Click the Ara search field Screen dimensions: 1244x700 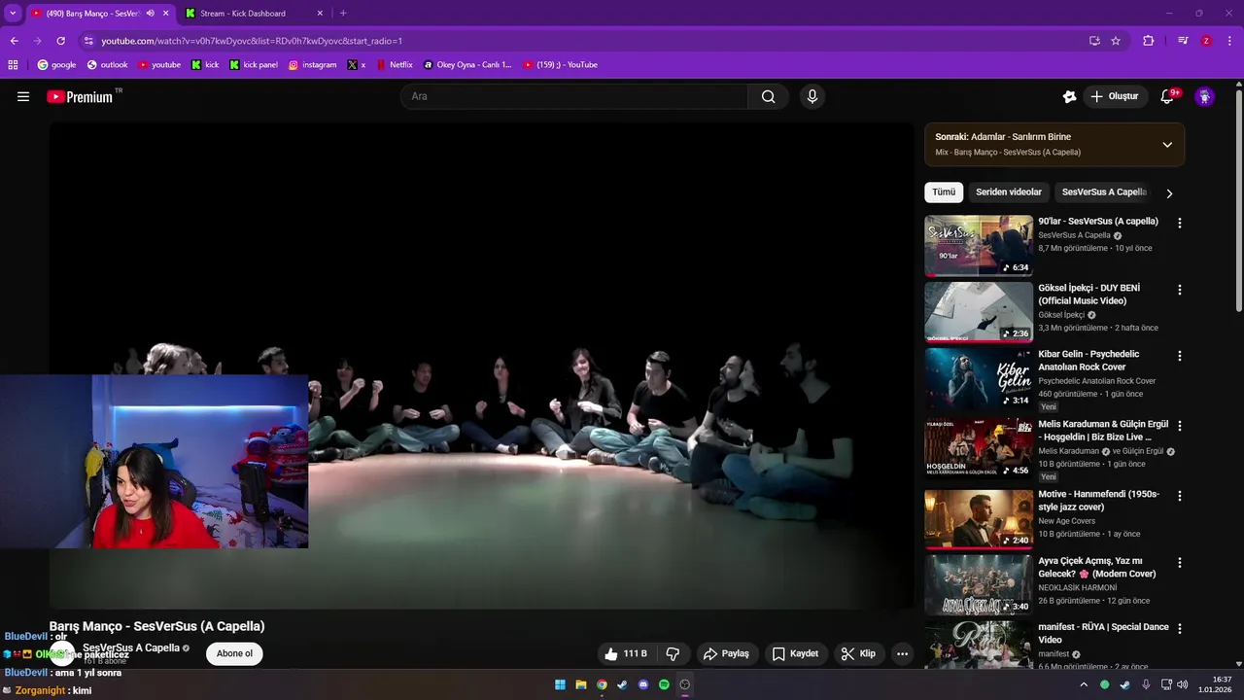(574, 96)
